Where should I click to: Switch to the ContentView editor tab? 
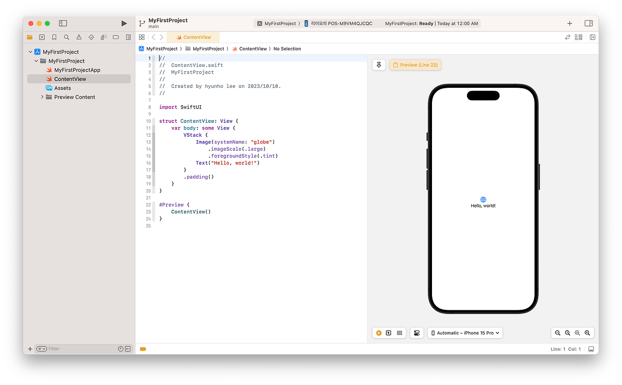click(193, 37)
